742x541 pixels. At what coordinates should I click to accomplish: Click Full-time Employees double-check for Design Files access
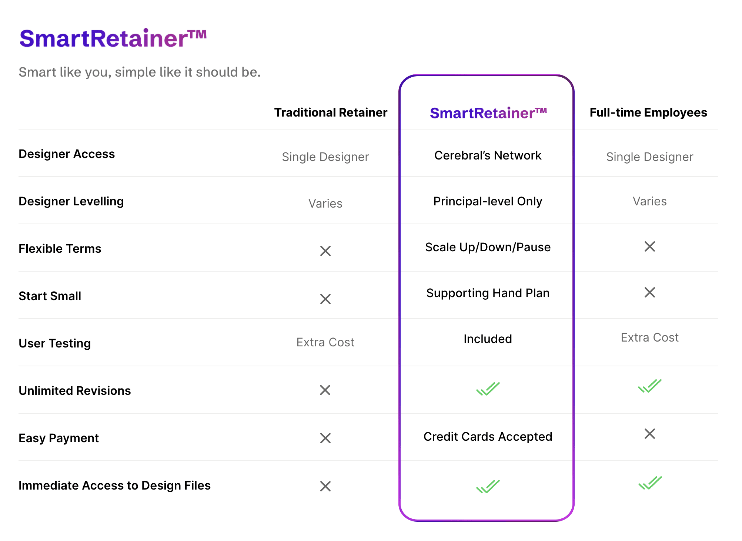tap(649, 483)
